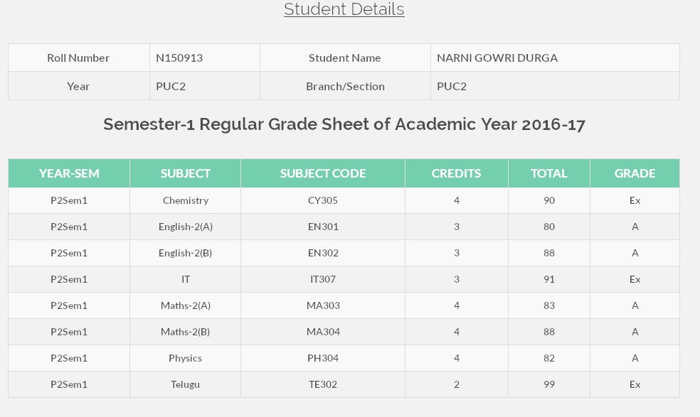Select the English-2(B) subject cell
700x417 pixels.
[x=185, y=254]
